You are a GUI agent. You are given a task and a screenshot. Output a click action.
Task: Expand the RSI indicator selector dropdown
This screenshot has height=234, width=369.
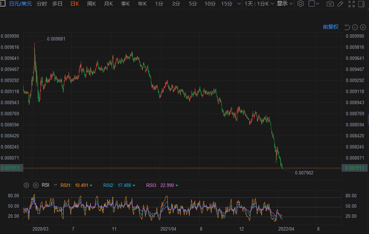point(55,185)
